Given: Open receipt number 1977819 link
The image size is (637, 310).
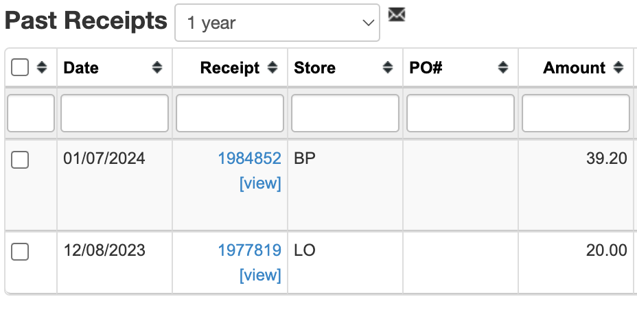Looking at the screenshot, I should tap(249, 250).
